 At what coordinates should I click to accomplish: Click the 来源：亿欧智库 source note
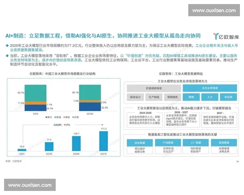click(13, 161)
